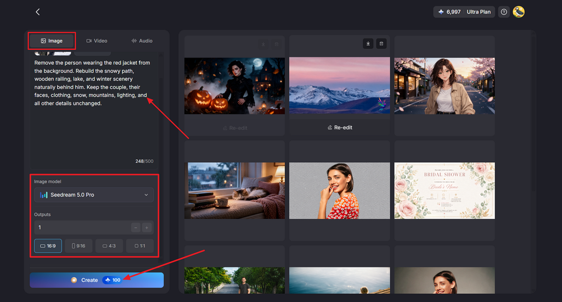Open the Bridal Shower invitation thumbnail
Screen dimensions: 562x302
coord(445,191)
